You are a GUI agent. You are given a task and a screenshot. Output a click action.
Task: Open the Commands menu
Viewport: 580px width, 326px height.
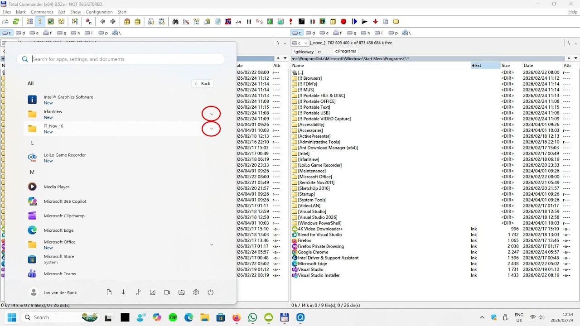42,12
